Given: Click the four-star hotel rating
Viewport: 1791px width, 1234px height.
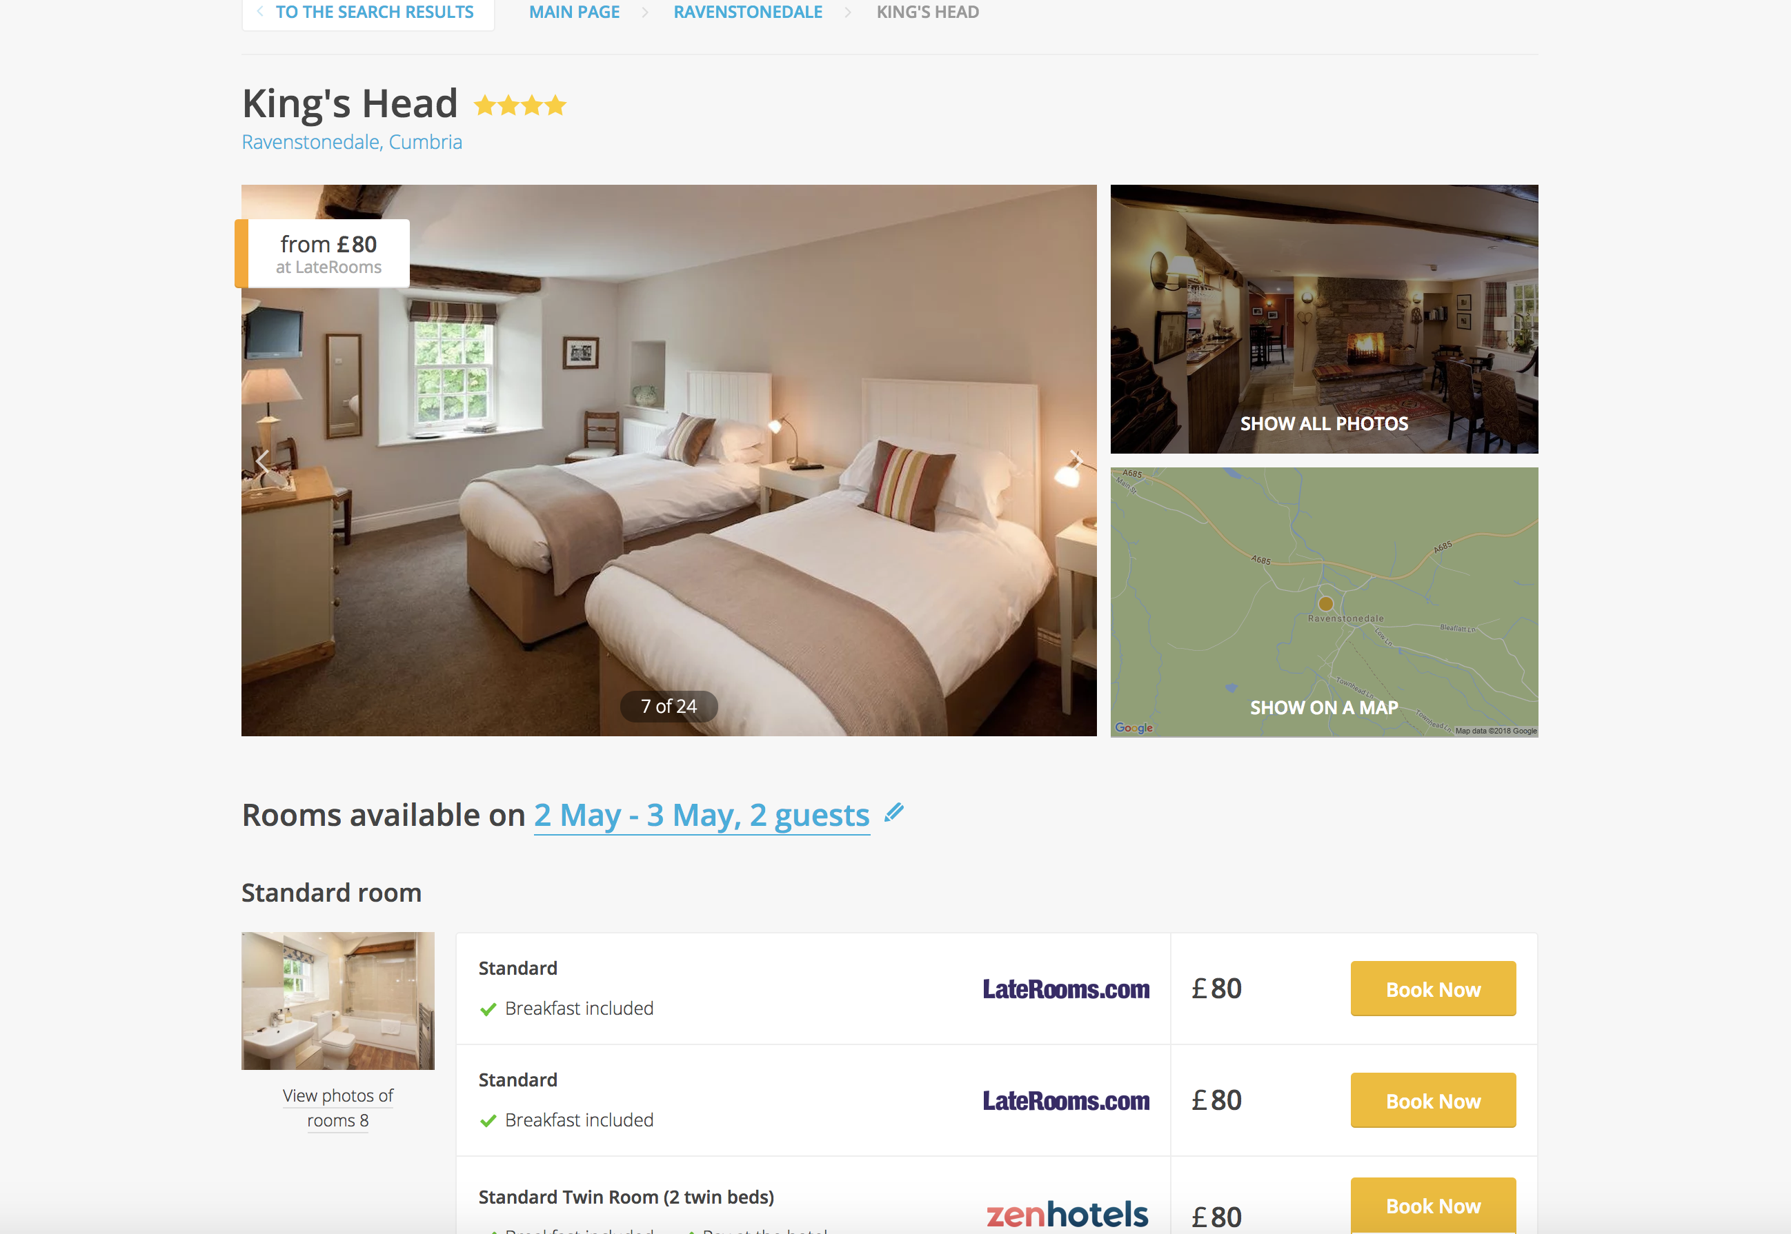Looking at the screenshot, I should [520, 105].
